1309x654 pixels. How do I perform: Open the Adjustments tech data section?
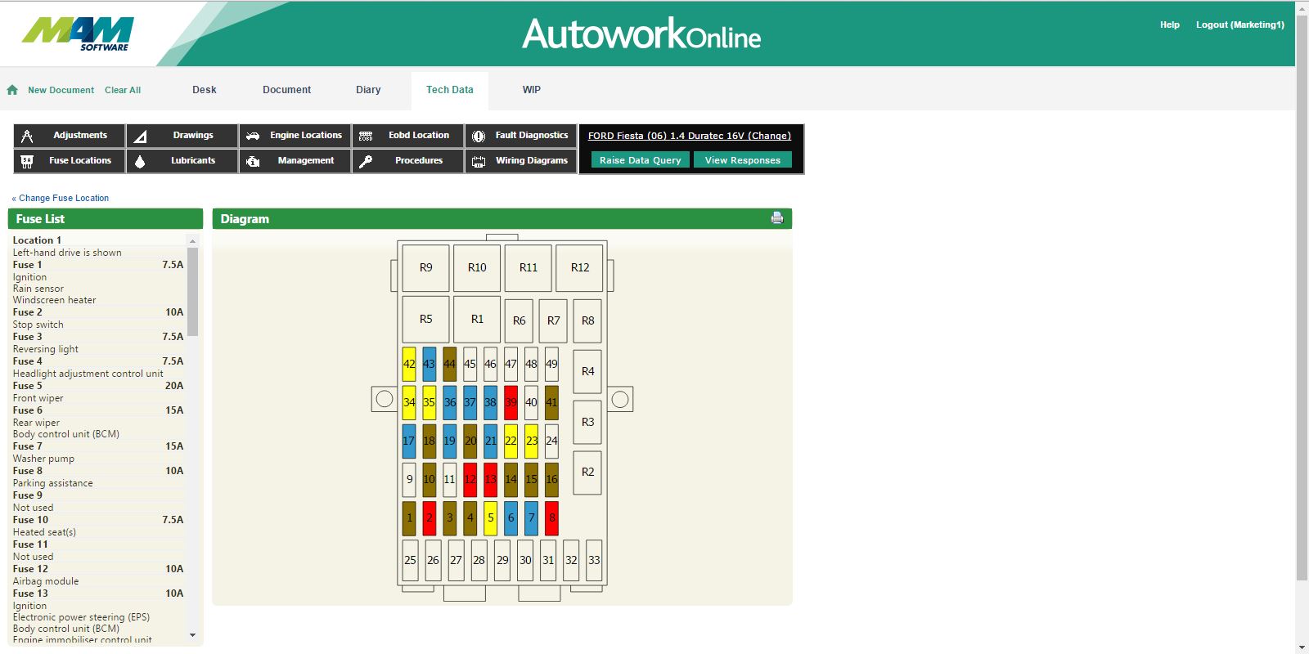pos(70,136)
